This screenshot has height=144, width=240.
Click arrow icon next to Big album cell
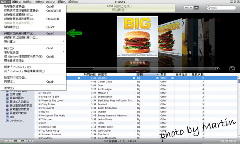(x=157, y=78)
